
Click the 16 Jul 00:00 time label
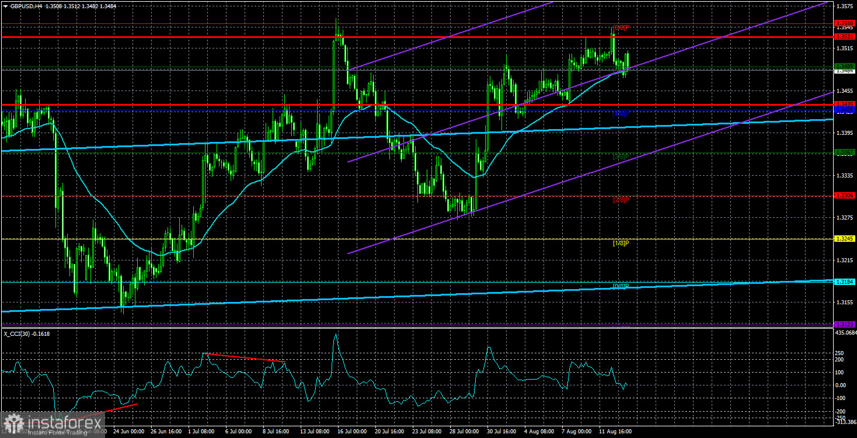point(353,432)
